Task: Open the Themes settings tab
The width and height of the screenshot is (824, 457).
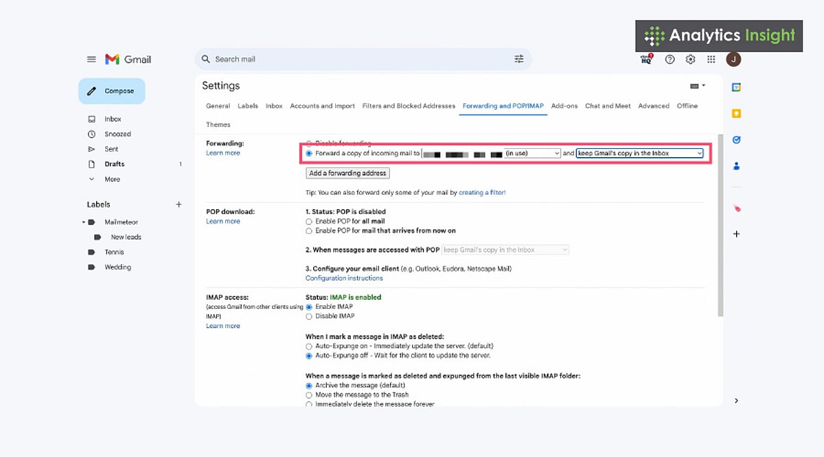Action: click(x=218, y=124)
